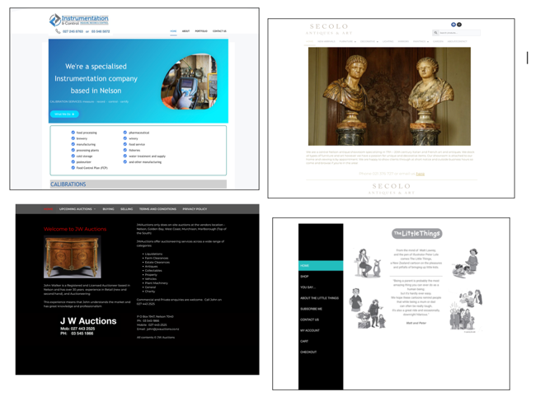The height and width of the screenshot is (406, 540).
Task: Click the Secolo search input field
Action: coord(460,33)
